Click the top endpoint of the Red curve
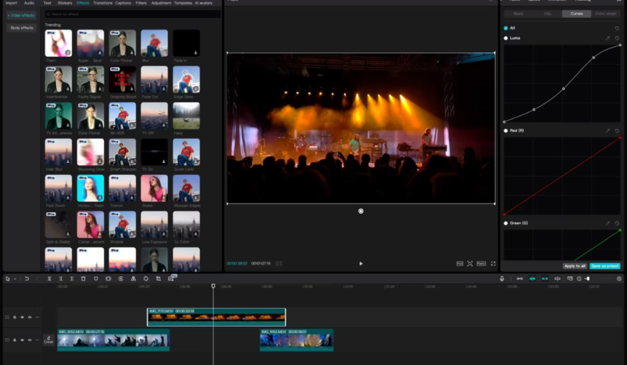 tap(620, 138)
